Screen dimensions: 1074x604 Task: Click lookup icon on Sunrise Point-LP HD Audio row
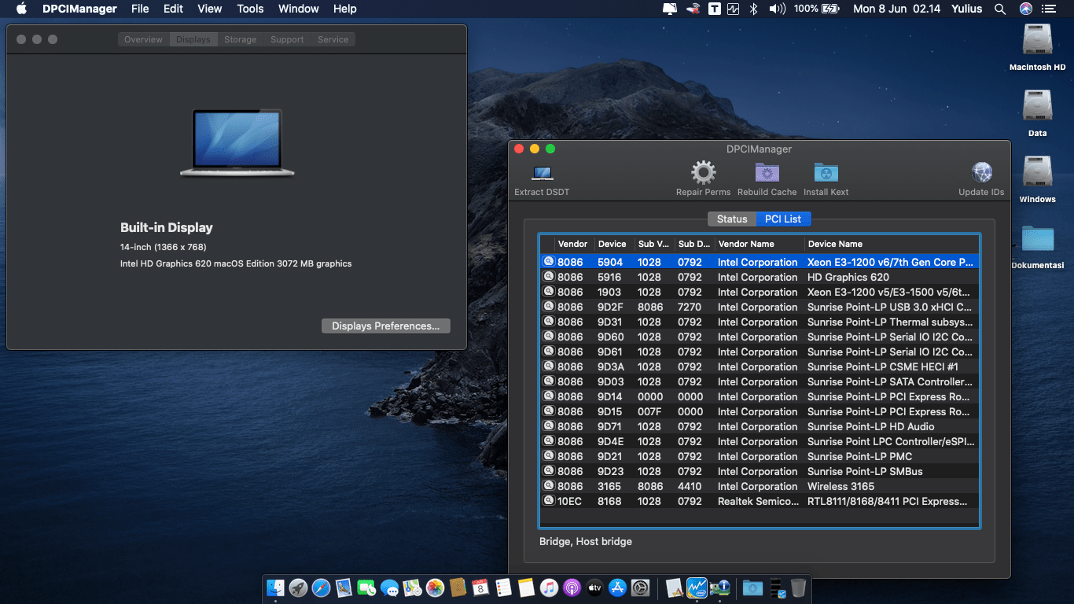549,426
